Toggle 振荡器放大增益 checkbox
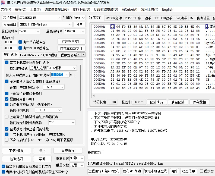 click(x=7, y=81)
